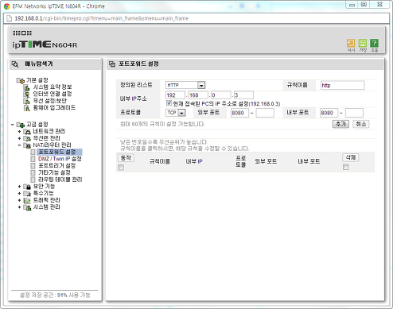Screen dimensions: 393x309
Task: Open DMZ / Twin IP 설정 page
Action: coord(60,159)
